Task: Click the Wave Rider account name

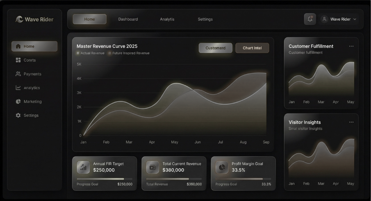Action: [340, 19]
